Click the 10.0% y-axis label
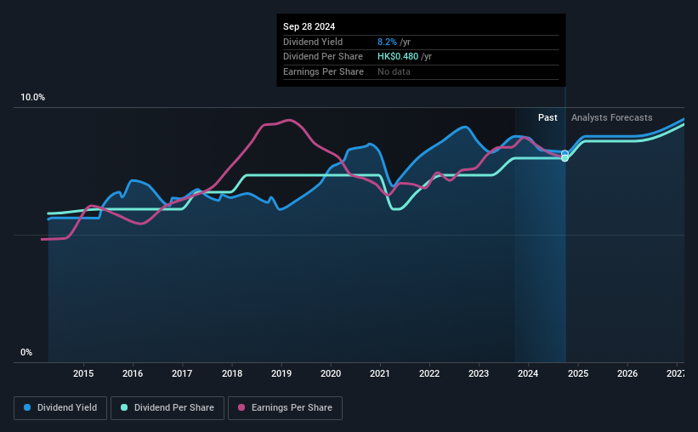Viewport: 698px width, 432px height. [x=32, y=98]
